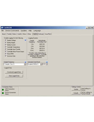Switch to the Save-Print tab
The height and width of the screenshot is (122, 94).
click(x=48, y=34)
